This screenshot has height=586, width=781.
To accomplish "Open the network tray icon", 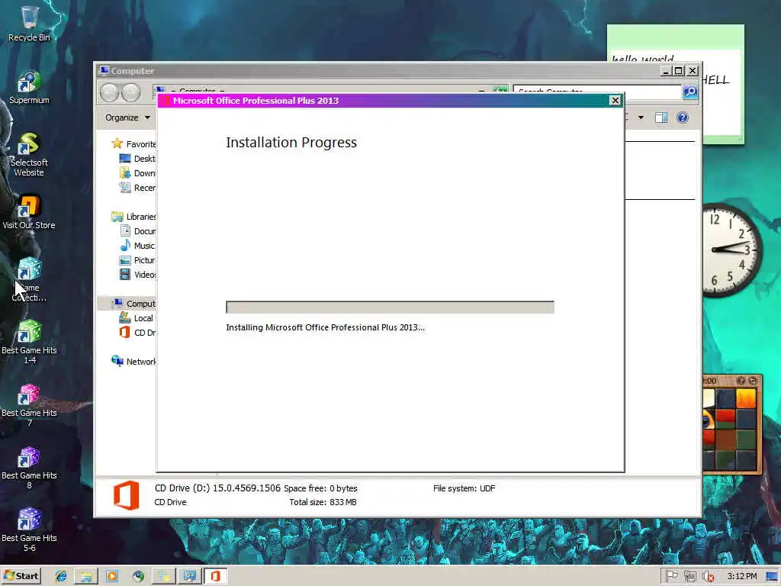I will tap(689, 576).
